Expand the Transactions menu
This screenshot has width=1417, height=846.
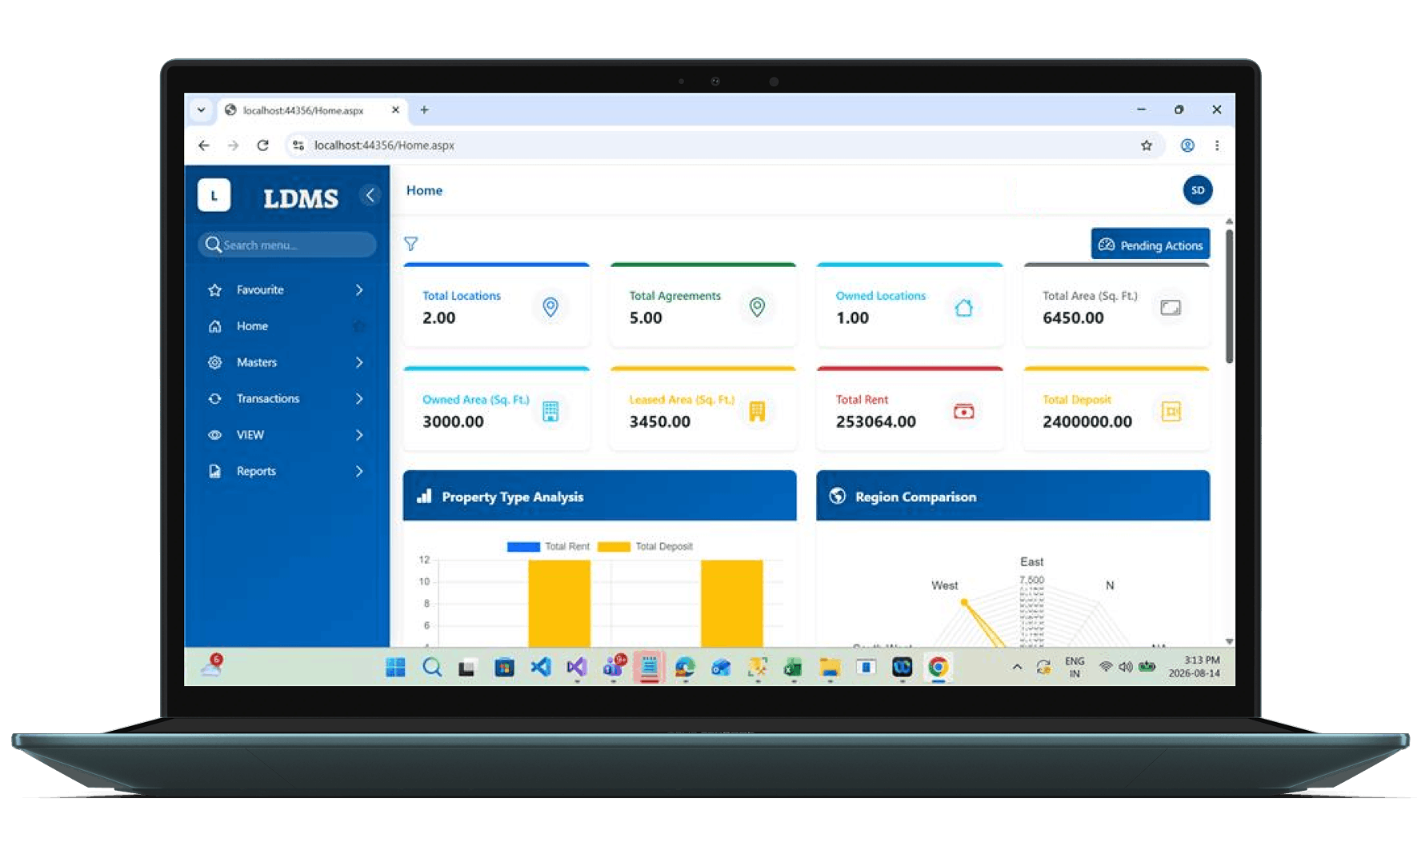286,399
